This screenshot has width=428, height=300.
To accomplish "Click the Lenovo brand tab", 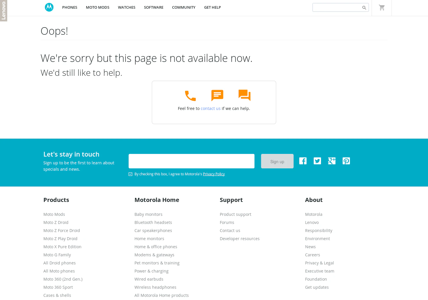I will pos(3,10).
